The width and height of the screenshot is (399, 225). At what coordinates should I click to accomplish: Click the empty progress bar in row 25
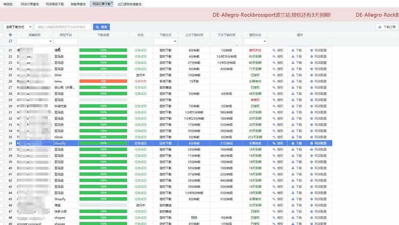click(103, 75)
